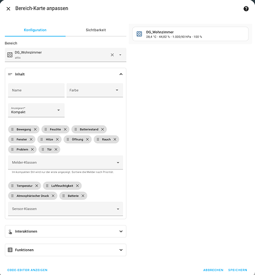Open the Farbe color dropdown
255x275 pixels.
[95, 90]
